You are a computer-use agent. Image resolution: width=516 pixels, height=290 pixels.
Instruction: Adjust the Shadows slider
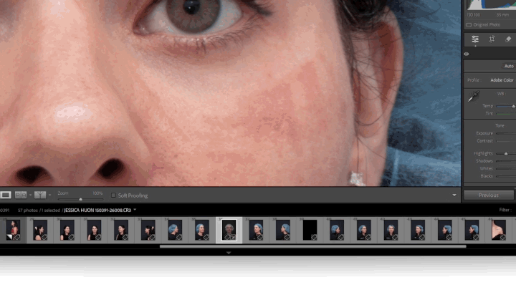(506, 161)
